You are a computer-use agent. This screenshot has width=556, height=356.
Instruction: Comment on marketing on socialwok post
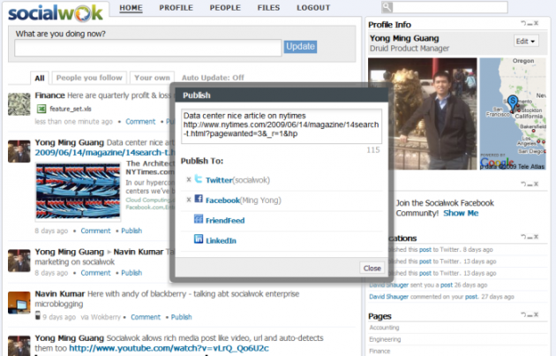[x=95, y=273]
